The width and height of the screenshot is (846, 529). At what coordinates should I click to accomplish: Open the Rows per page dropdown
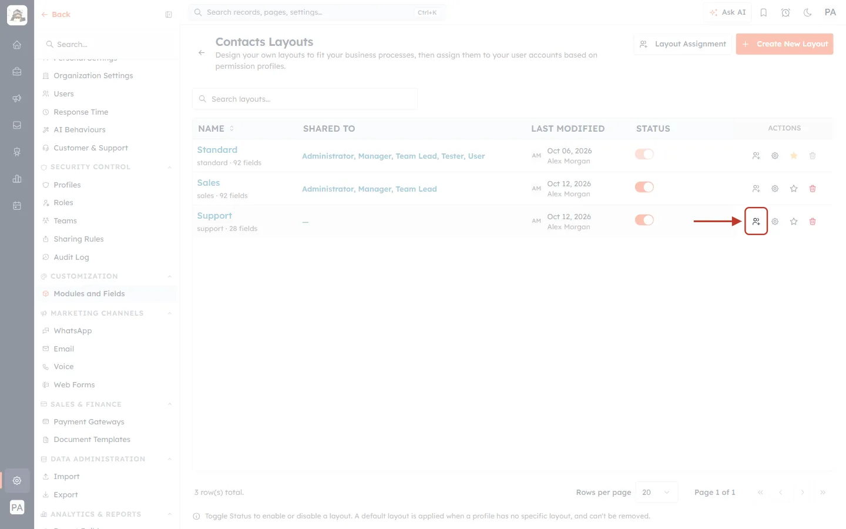[x=657, y=493]
